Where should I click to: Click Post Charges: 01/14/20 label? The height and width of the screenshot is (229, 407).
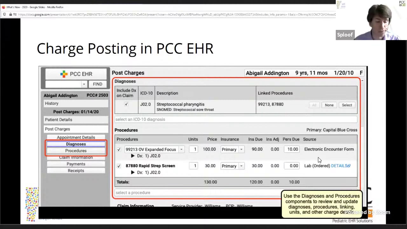(76, 112)
